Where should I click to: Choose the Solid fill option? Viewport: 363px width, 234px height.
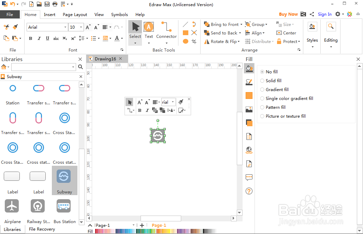coord(271,81)
